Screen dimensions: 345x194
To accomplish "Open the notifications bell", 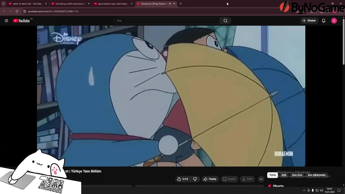I will click(x=324, y=21).
